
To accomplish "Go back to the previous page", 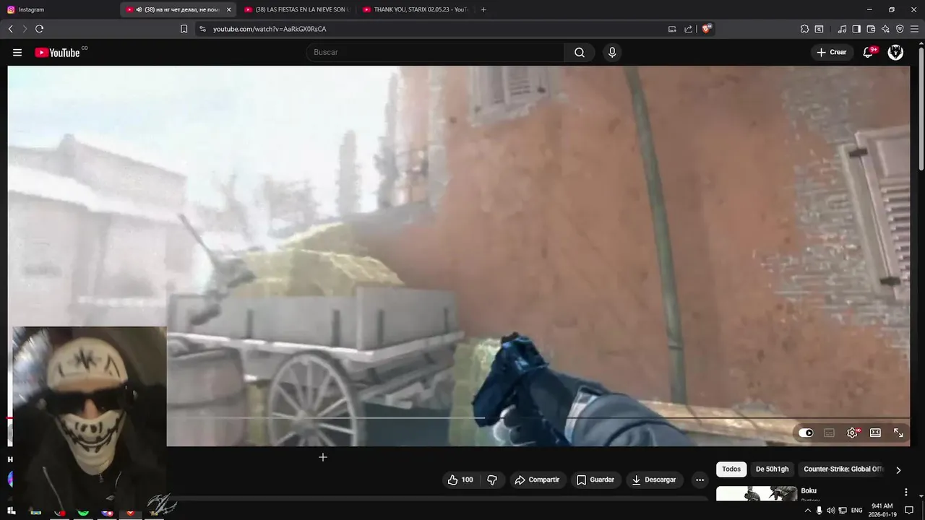I will 10,29.
